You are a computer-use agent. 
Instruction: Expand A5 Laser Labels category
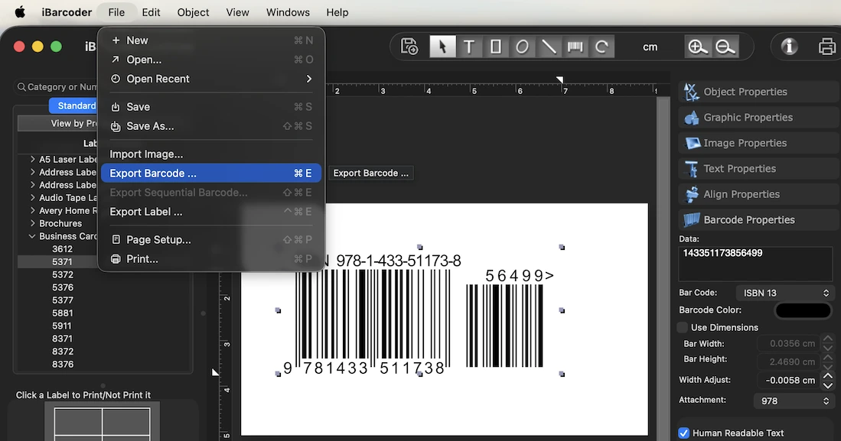pos(33,159)
